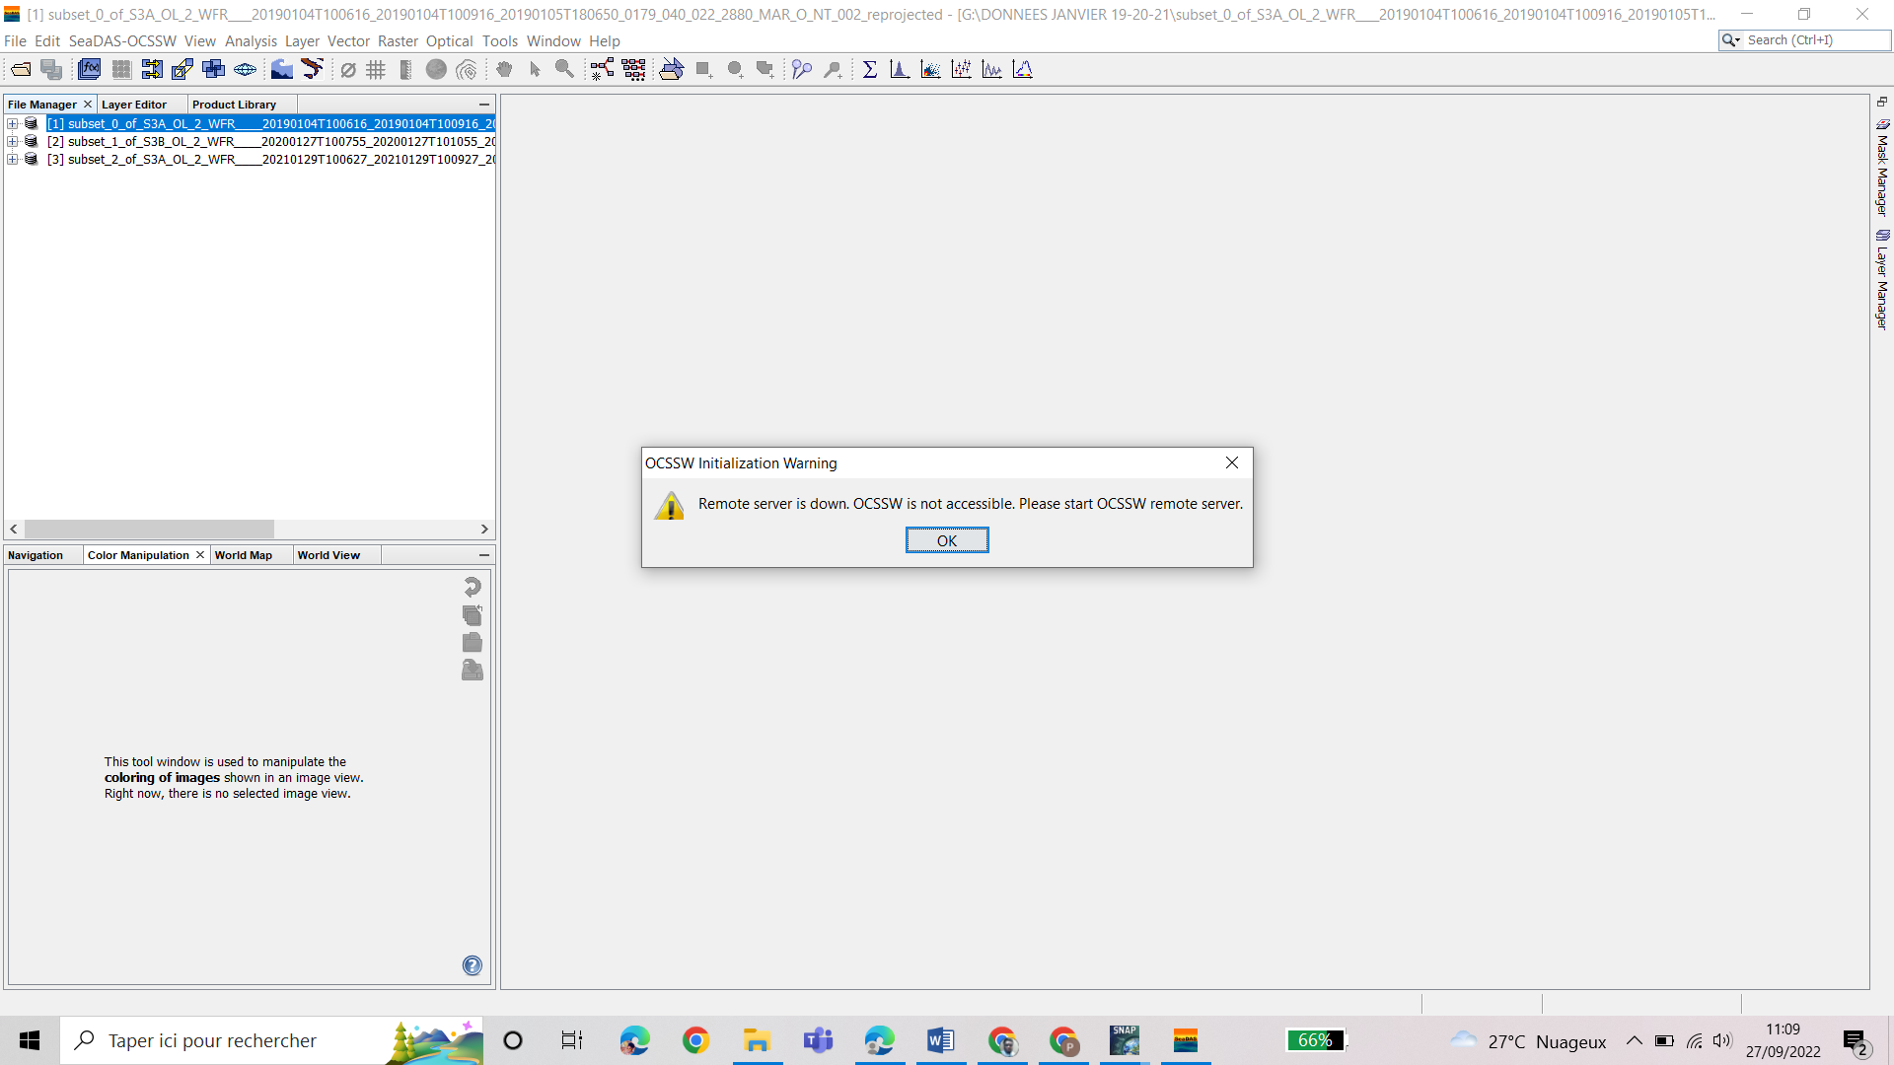Click OK button in OCSSW warning dialog
This screenshot has height=1065, width=1894.
click(x=947, y=539)
